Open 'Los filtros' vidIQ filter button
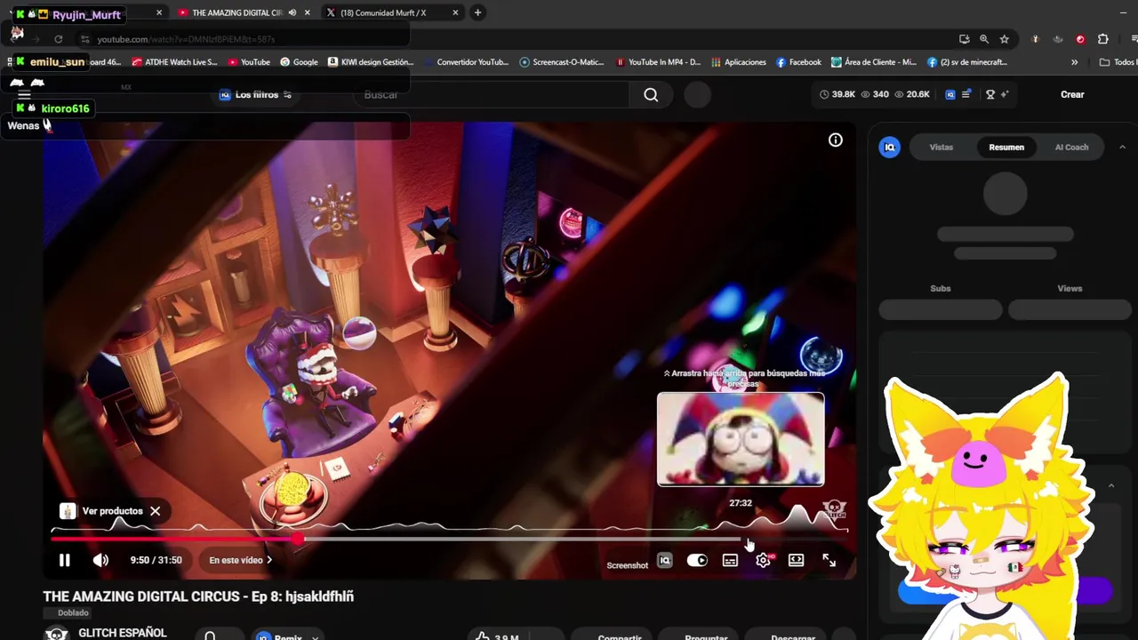1138x640 pixels. pos(256,94)
